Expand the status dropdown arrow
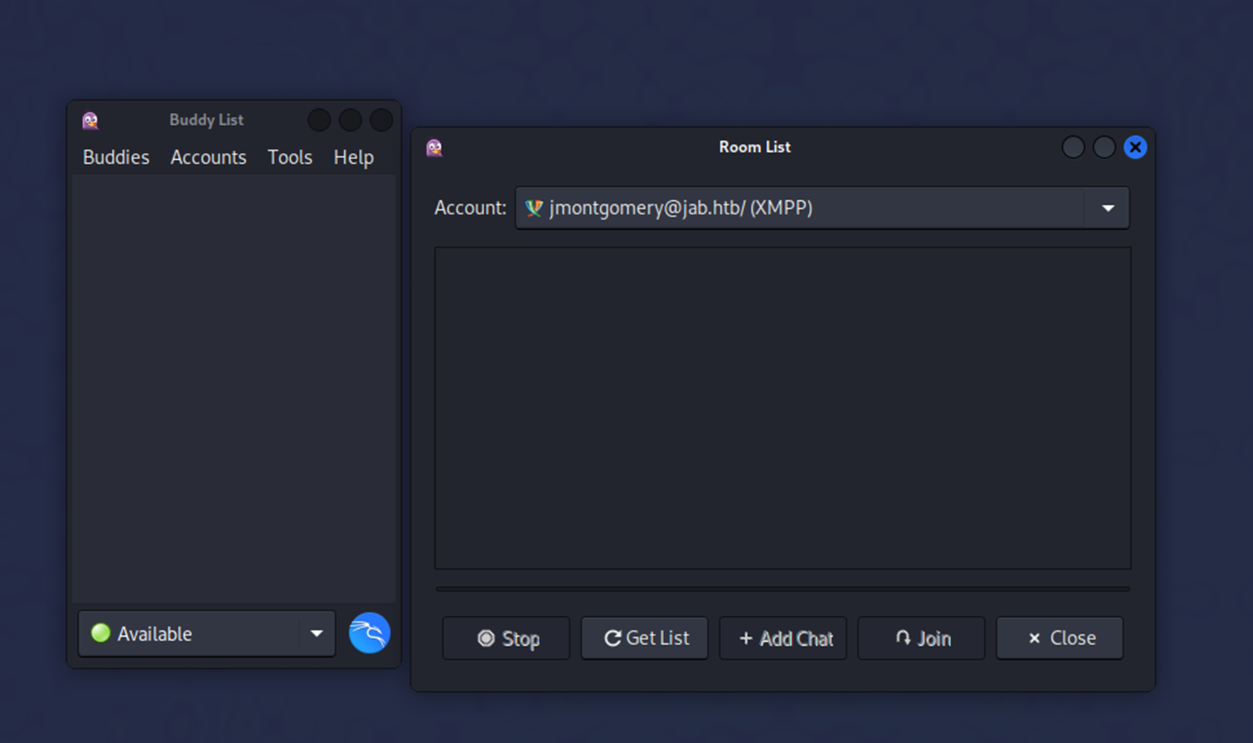Viewport: 1253px width, 743px height. point(317,633)
